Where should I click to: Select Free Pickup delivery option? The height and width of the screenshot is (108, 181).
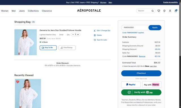67,48
